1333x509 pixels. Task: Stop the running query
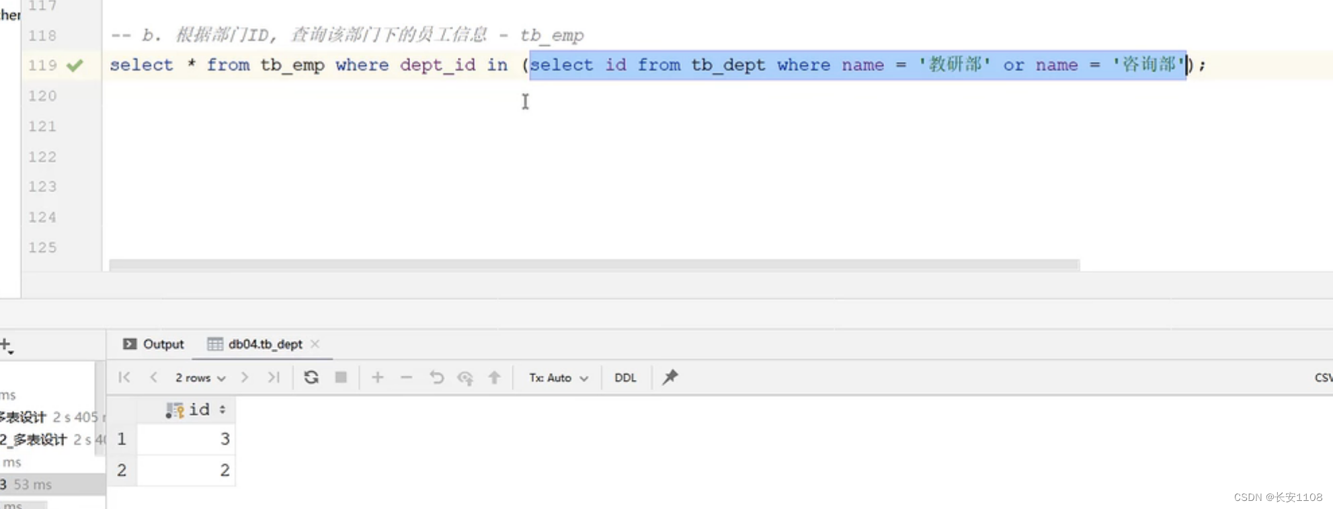point(341,377)
